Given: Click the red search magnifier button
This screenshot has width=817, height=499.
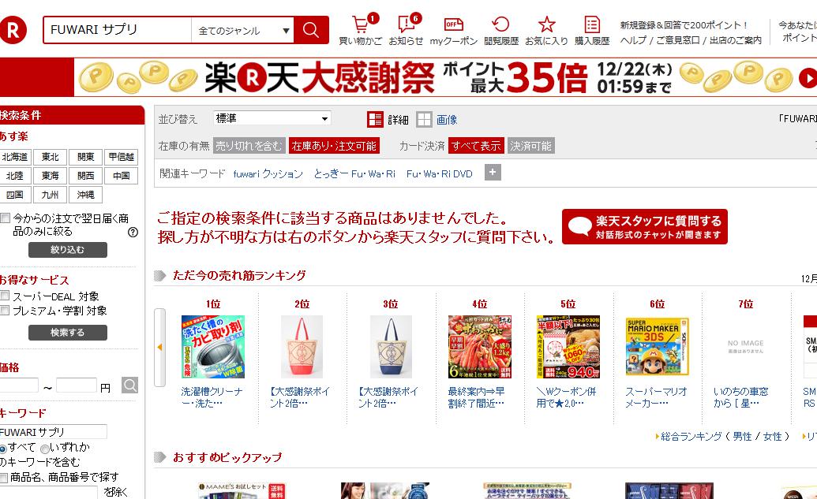Looking at the screenshot, I should (x=311, y=30).
